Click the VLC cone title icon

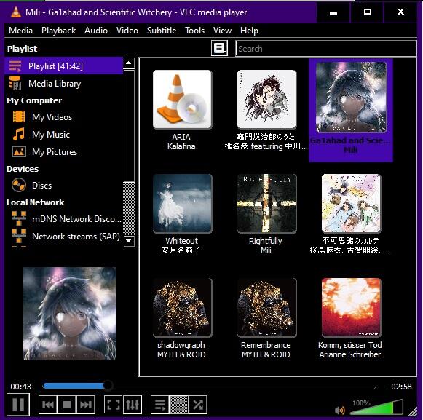(x=15, y=12)
